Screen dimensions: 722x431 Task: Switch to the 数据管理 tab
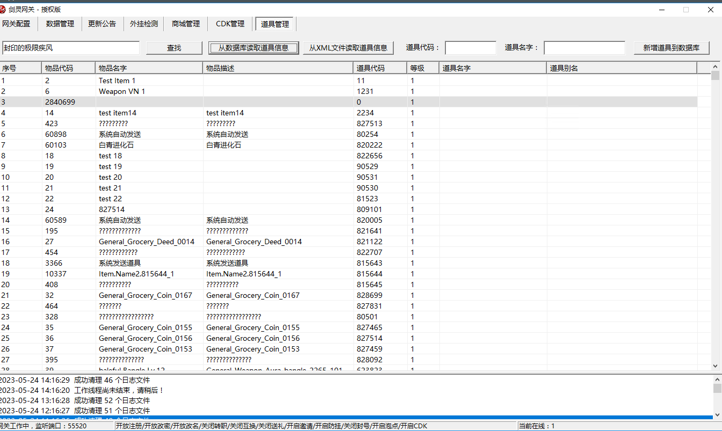point(60,24)
